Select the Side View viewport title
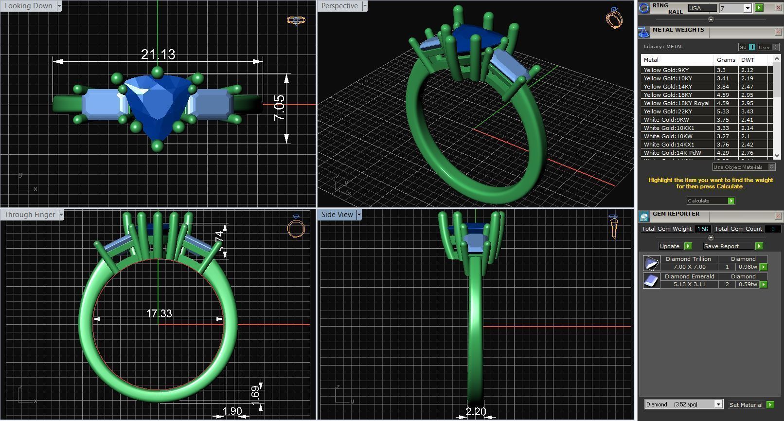 pyautogui.click(x=337, y=215)
